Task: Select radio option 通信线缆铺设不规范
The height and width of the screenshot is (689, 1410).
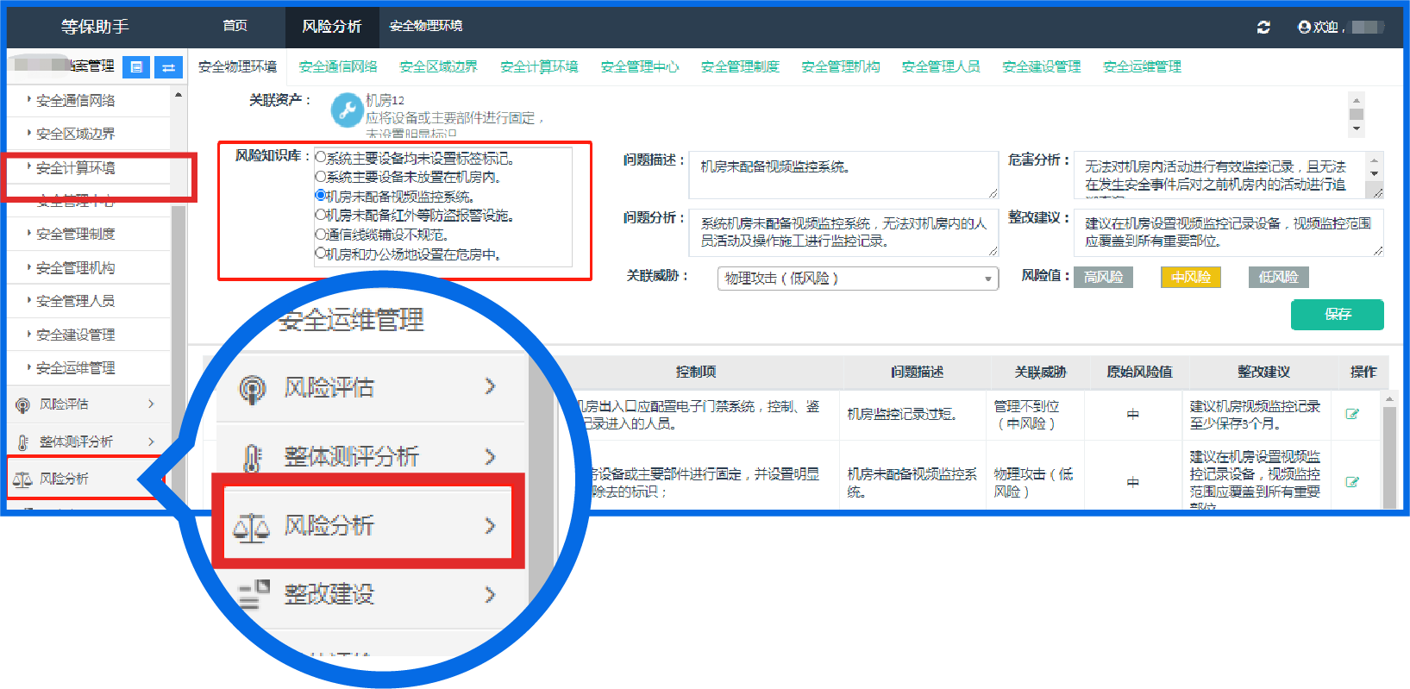Action: pyautogui.click(x=321, y=234)
